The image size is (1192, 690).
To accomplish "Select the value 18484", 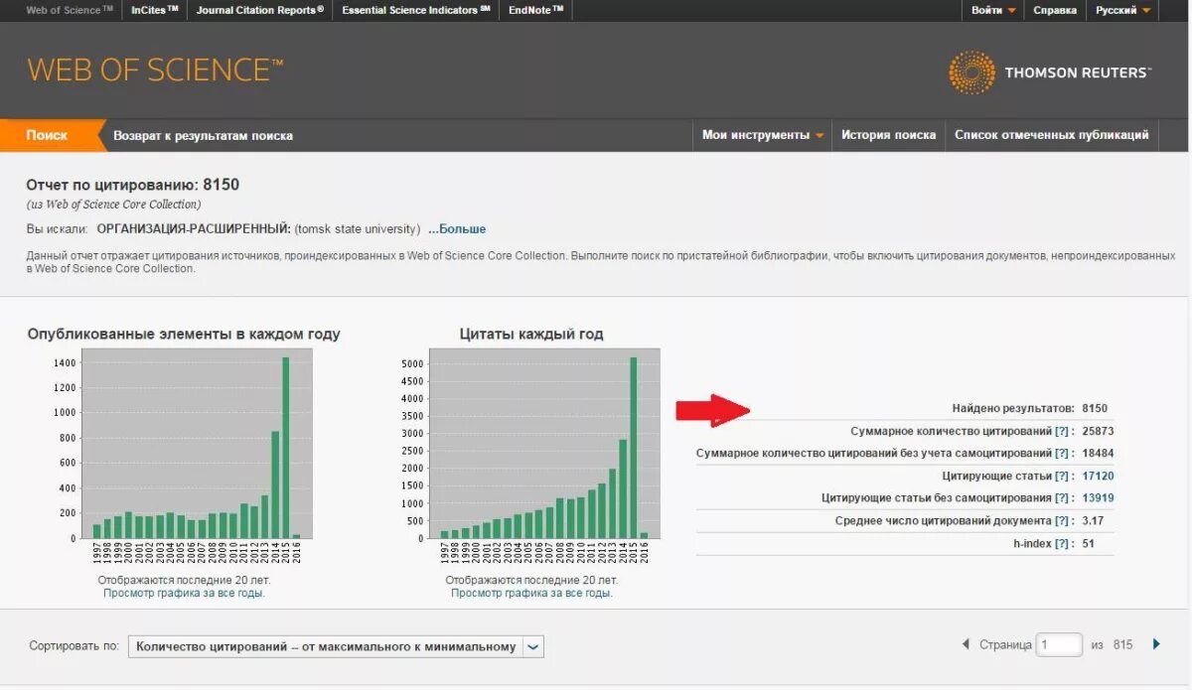I will [x=1098, y=454].
